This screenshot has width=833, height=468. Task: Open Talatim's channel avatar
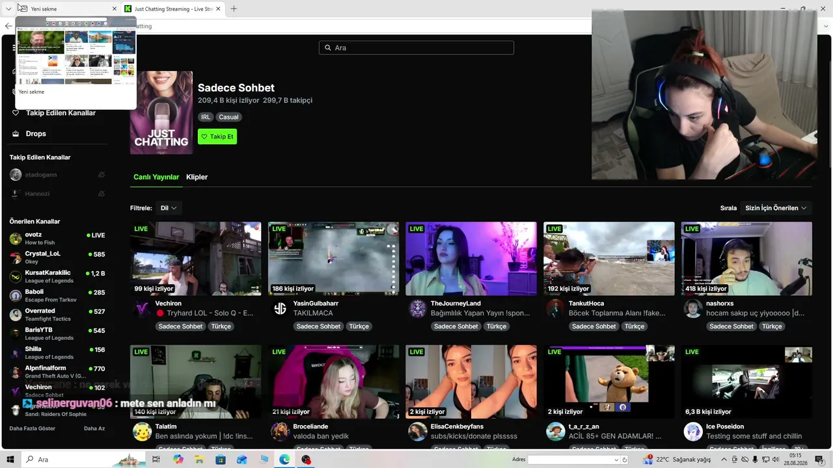click(142, 432)
